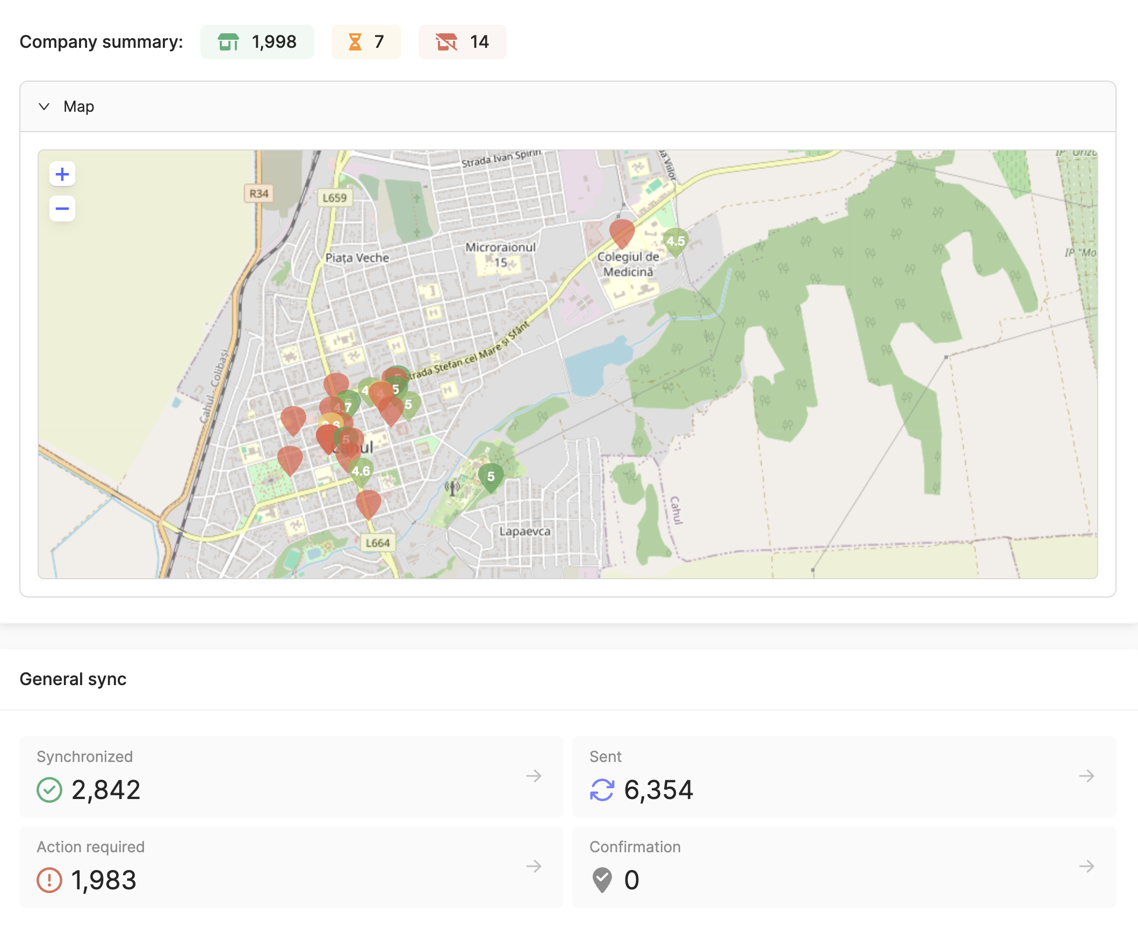Click the arrow on Action required card
Image resolution: width=1138 pixels, height=928 pixels.
coord(534,866)
